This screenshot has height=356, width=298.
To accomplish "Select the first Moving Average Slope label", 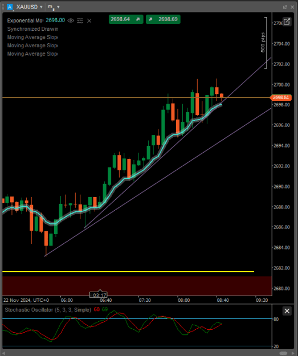I will pos(32,37).
